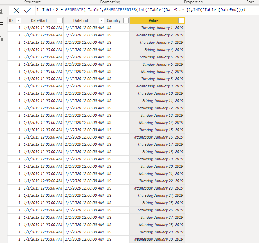Click inside the DAX formula bar
The height and width of the screenshot is (243, 259).
point(147,10)
